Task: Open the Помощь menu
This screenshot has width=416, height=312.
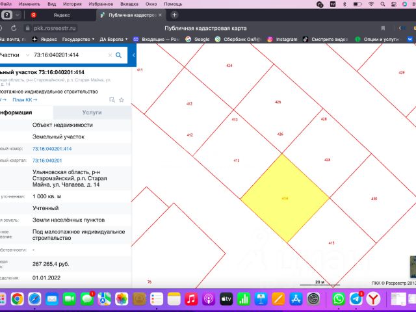Action: pyautogui.click(x=173, y=4)
